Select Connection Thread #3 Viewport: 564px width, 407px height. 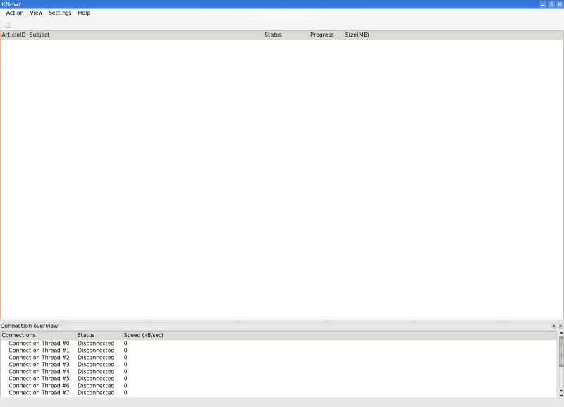click(39, 365)
